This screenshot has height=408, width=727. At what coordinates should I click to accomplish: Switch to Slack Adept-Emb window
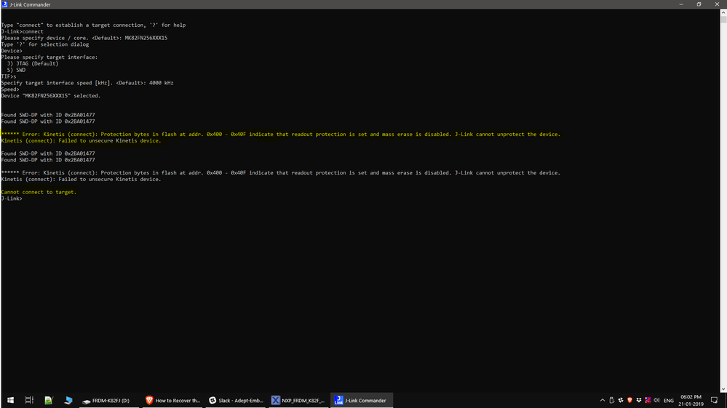coord(236,400)
